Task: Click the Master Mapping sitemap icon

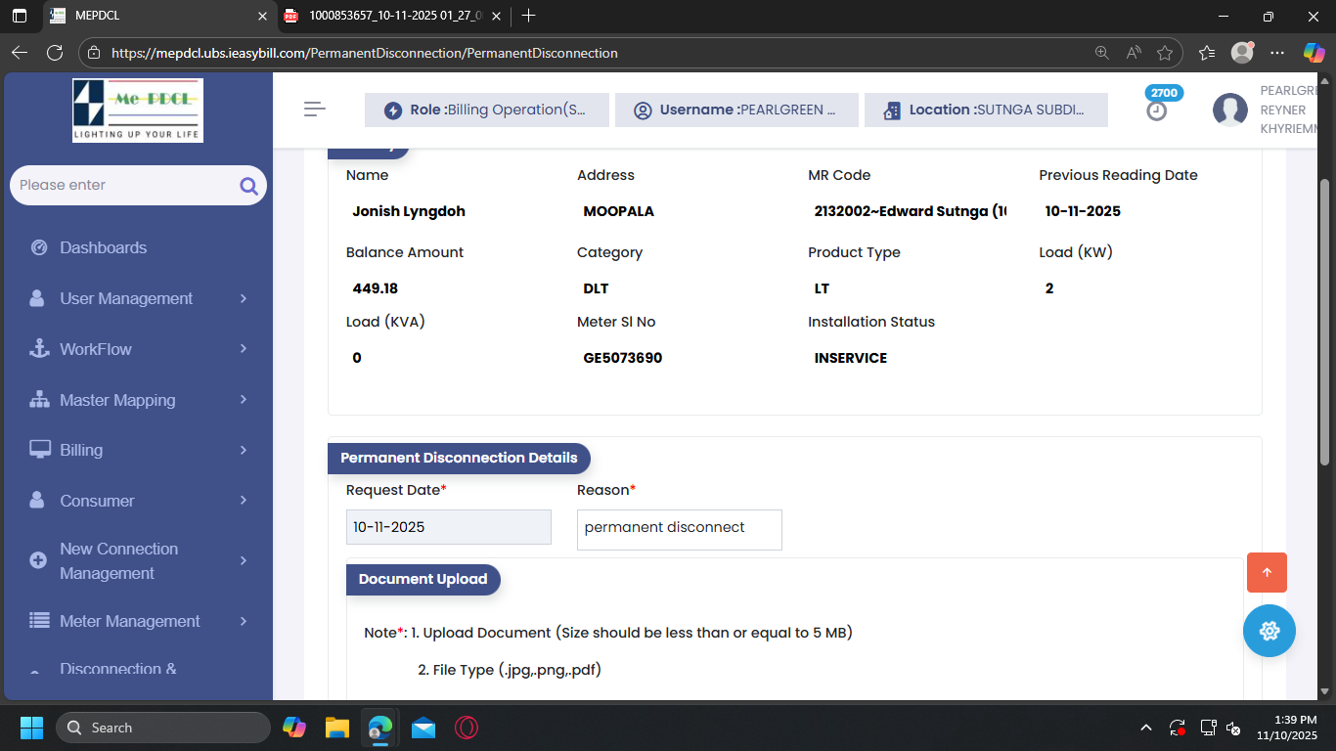Action: click(x=39, y=400)
